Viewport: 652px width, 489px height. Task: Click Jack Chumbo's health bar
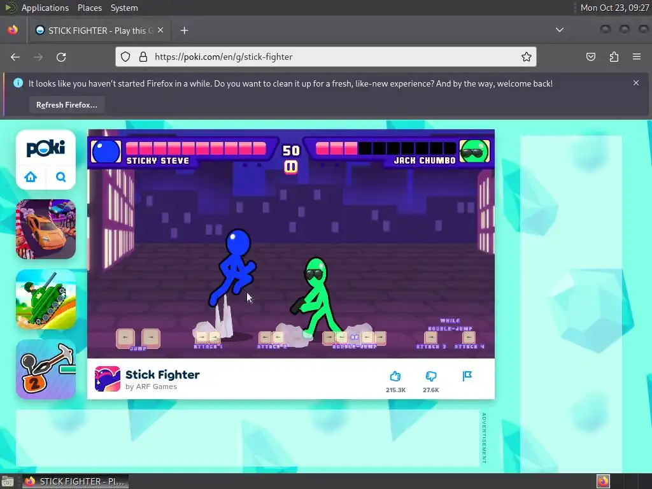click(385, 148)
